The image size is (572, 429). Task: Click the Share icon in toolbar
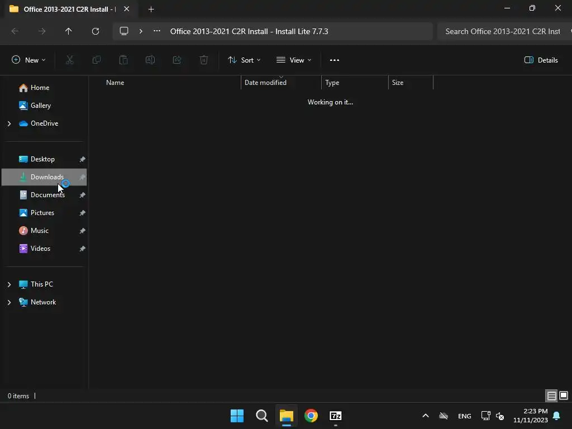(177, 60)
